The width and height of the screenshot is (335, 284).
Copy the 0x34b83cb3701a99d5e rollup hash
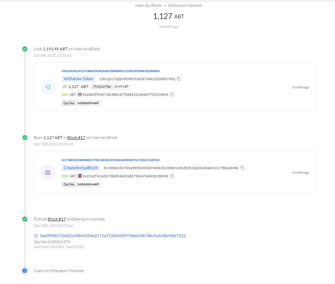pos(242,168)
